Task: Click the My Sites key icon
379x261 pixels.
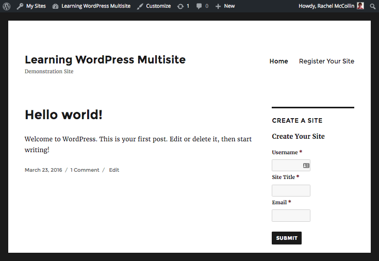Action: click(20, 6)
